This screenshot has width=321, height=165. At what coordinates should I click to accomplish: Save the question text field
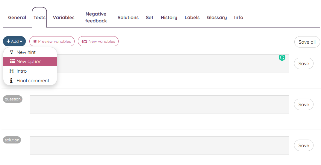tap(303, 104)
